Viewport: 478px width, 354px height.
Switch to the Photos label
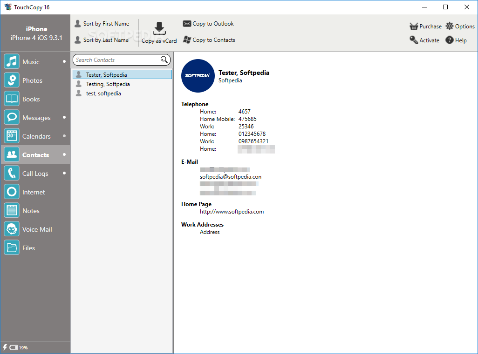(x=32, y=80)
